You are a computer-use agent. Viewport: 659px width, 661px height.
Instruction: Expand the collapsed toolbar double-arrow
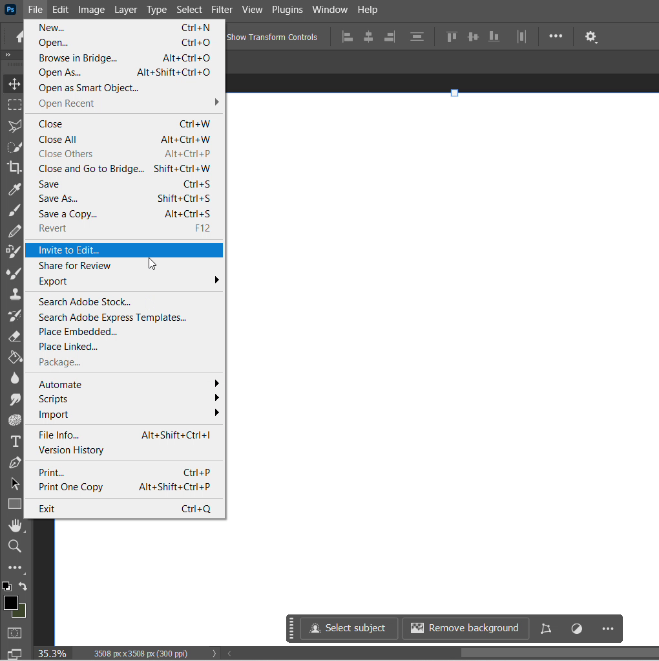pyautogui.click(x=8, y=55)
